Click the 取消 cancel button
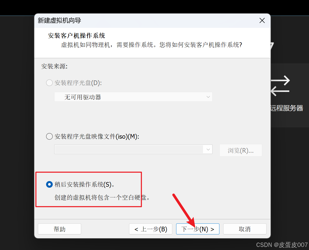This screenshot has width=309, height=250. pos(245,229)
